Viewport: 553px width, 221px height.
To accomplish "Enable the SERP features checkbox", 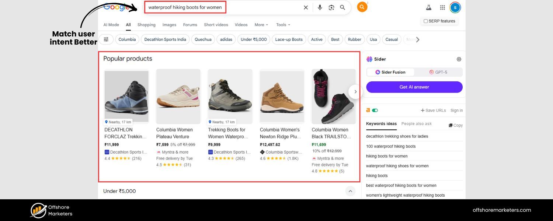I will pyautogui.click(x=425, y=21).
